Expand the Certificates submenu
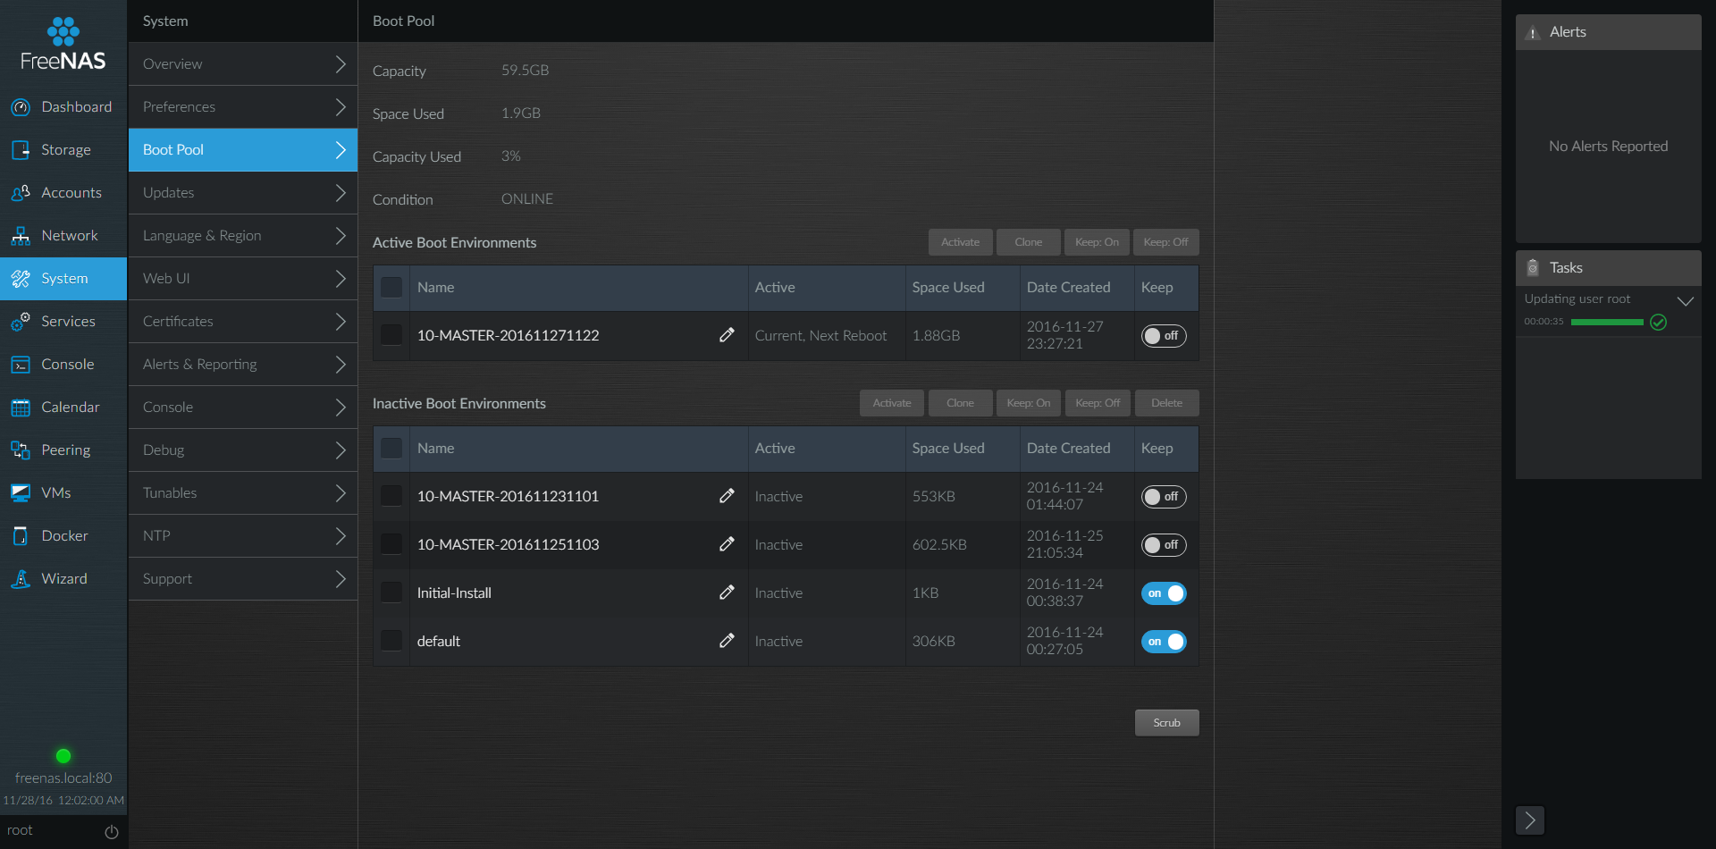 pyautogui.click(x=242, y=321)
